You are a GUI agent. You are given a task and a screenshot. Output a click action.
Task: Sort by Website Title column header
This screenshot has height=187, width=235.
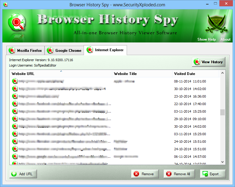click(142, 74)
